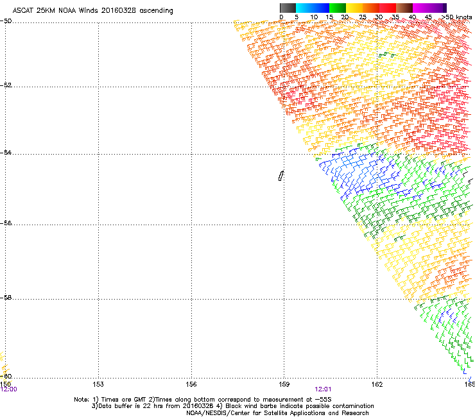This screenshot has width=475, height=417.
Task: Click the "-50" latitude axis label
Action: [x=6, y=21]
